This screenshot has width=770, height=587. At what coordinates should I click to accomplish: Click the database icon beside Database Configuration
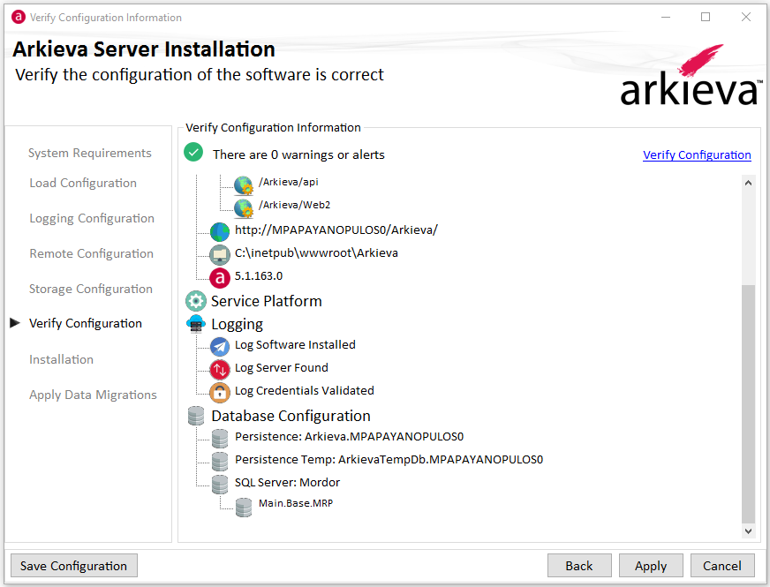pos(195,416)
